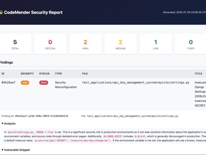The image size is (206, 155).
Task: Click the STATUS column header
Action: click(x=44, y=74)
